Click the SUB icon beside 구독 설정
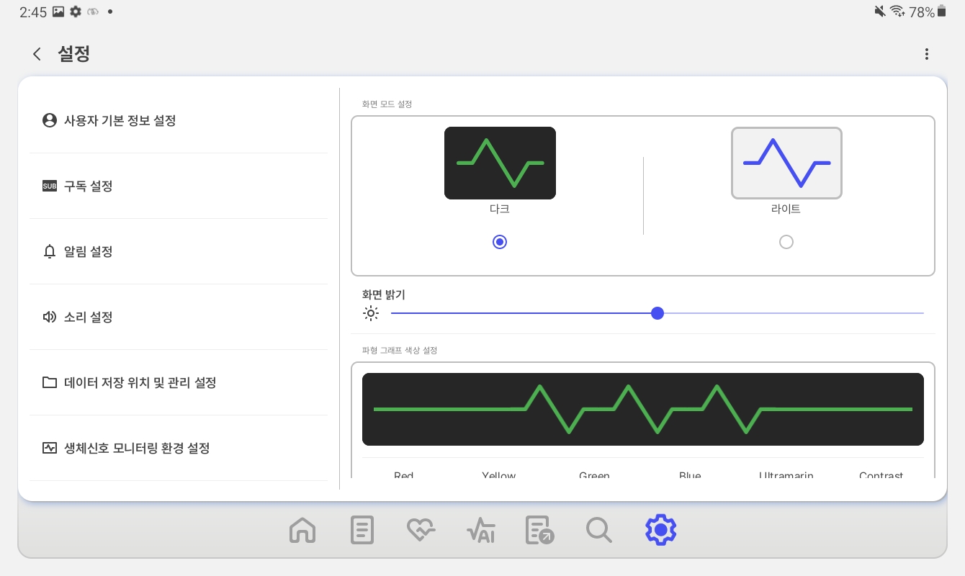Image resolution: width=965 pixels, height=576 pixels. [50, 186]
